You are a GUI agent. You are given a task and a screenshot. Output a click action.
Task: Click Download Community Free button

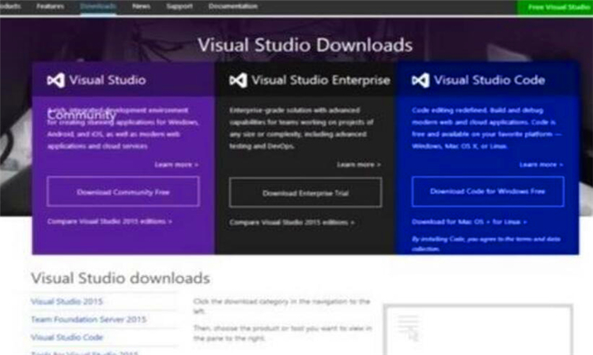click(x=123, y=192)
